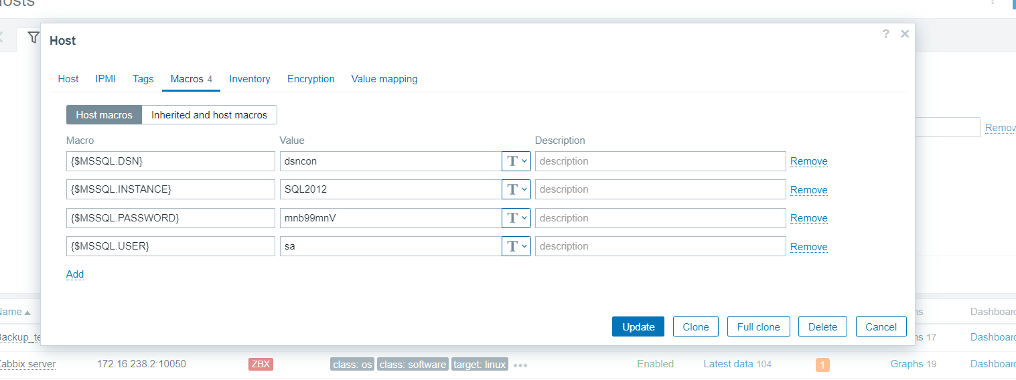1016x380 pixels.
Task: Switch to the Inventory tab
Action: [249, 79]
